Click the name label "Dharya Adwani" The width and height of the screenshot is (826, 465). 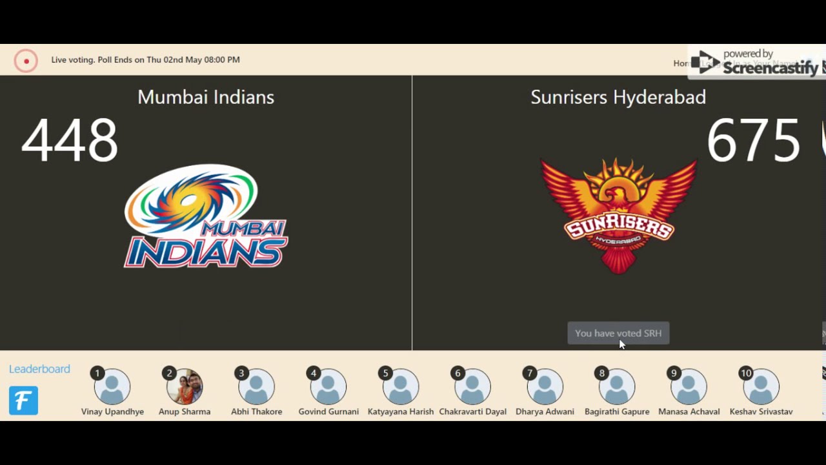click(545, 411)
